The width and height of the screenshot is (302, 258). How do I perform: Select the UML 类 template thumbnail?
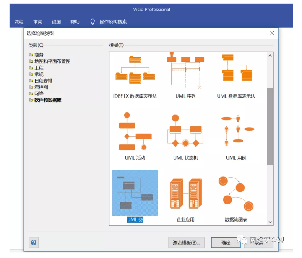point(135,193)
